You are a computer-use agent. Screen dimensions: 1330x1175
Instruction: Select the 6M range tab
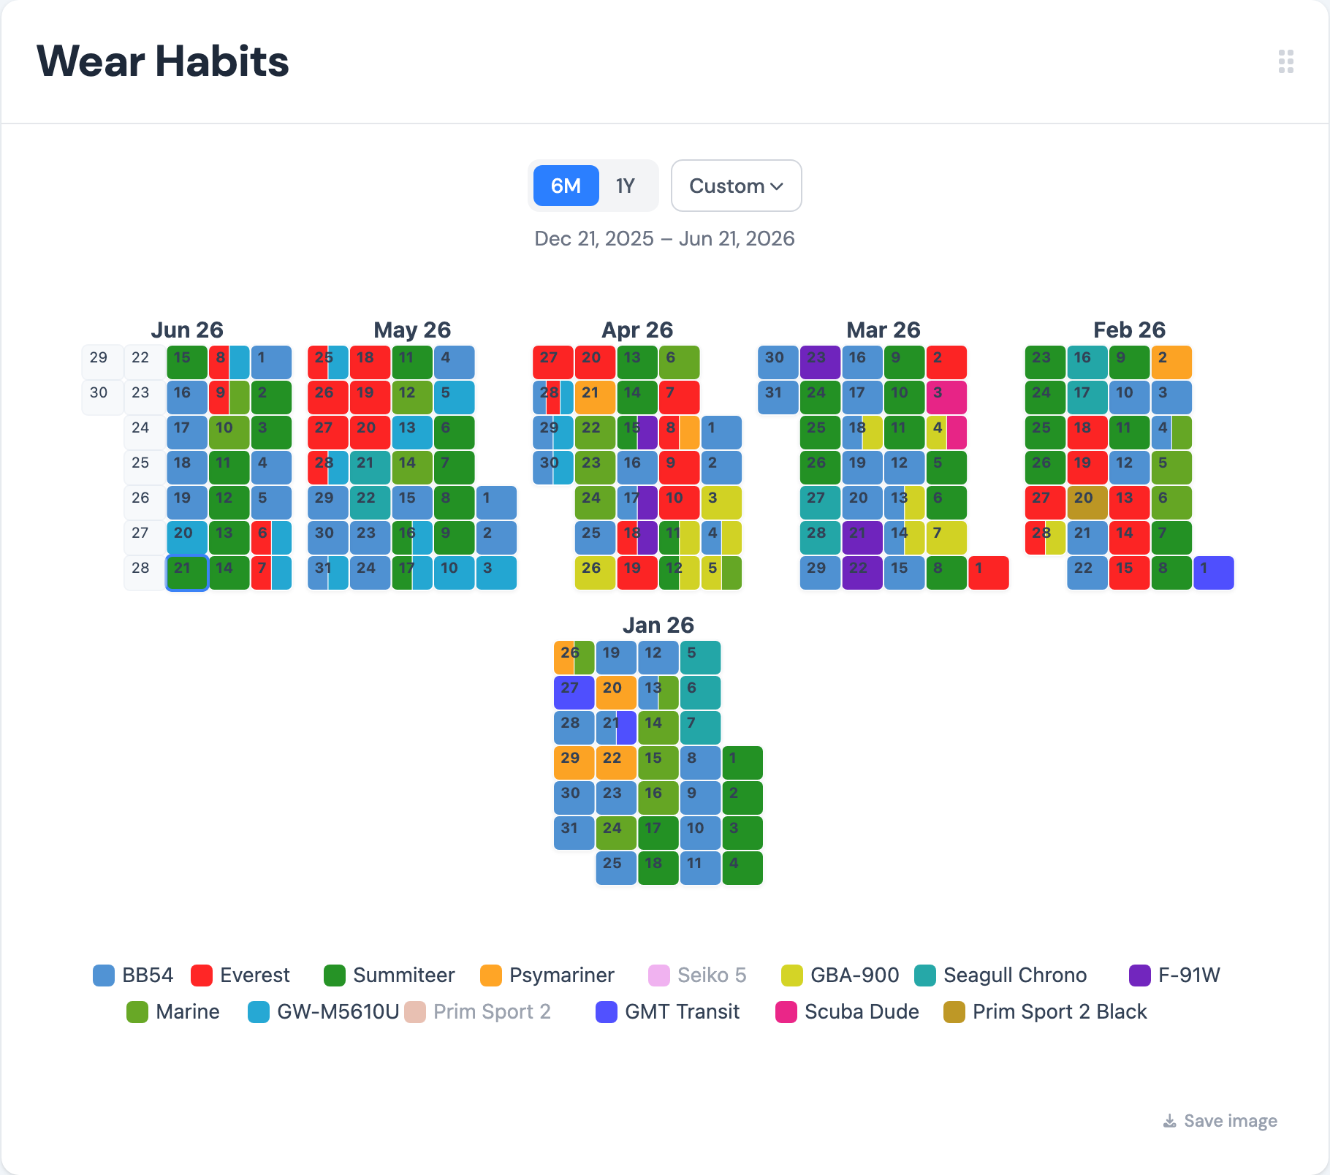566,186
